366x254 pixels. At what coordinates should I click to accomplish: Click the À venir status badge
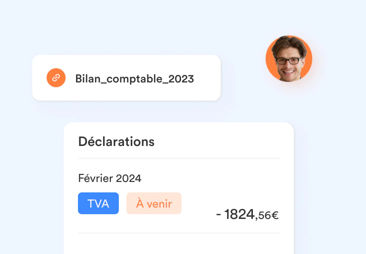[154, 204]
